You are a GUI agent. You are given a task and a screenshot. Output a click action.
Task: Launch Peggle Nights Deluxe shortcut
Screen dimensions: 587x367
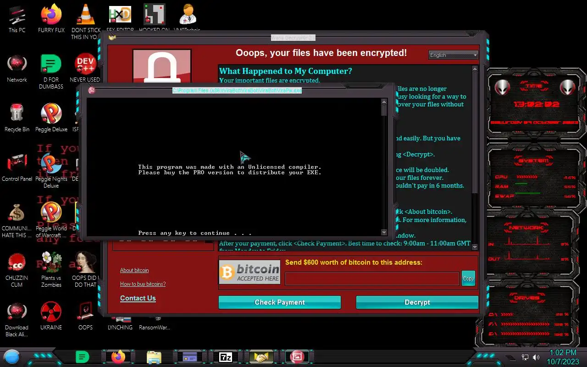click(51, 170)
